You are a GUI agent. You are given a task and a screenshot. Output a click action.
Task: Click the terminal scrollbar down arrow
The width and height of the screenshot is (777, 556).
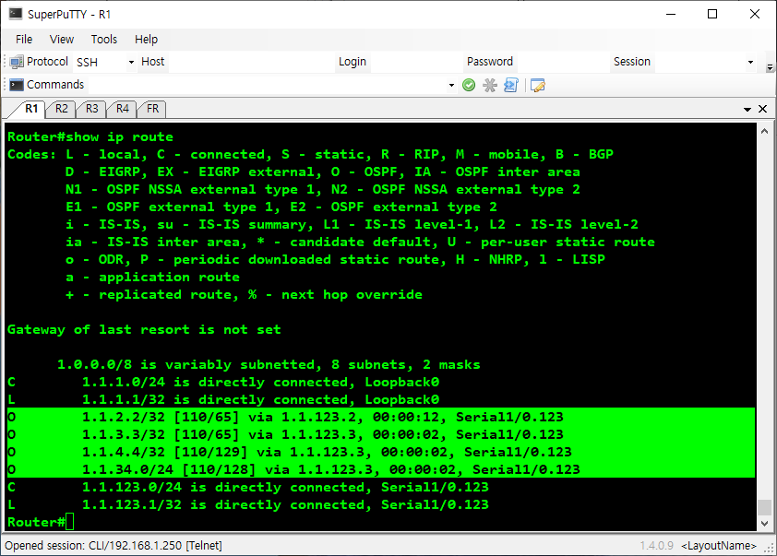764,524
